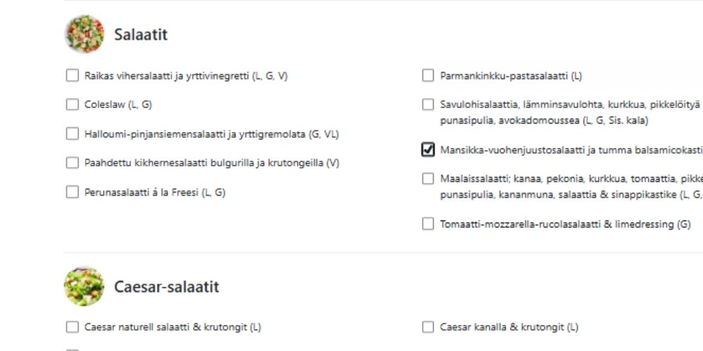Click Perunasalaatti á la Freesi label
703x351 pixels.
(155, 192)
